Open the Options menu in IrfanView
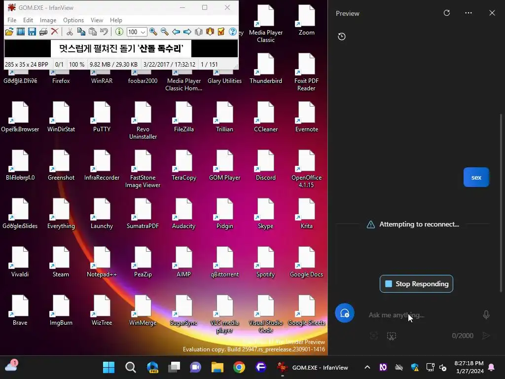 click(73, 20)
